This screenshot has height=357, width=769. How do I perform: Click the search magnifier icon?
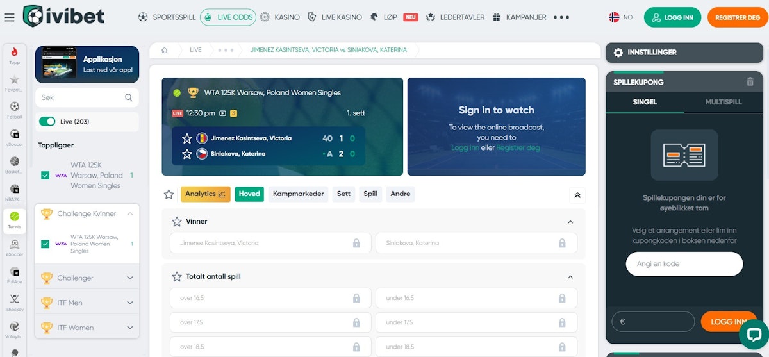pyautogui.click(x=129, y=97)
